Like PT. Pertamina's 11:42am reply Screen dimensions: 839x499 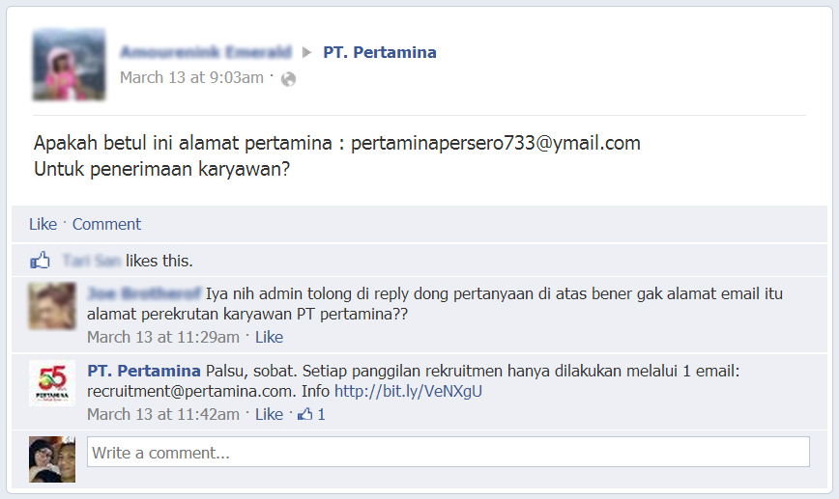click(269, 414)
